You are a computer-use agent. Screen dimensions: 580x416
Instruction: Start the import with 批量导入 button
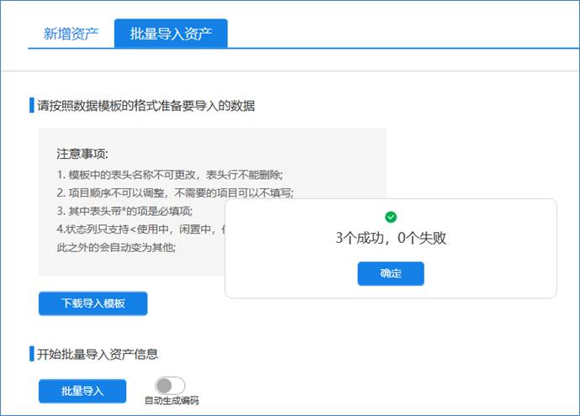pyautogui.click(x=82, y=392)
